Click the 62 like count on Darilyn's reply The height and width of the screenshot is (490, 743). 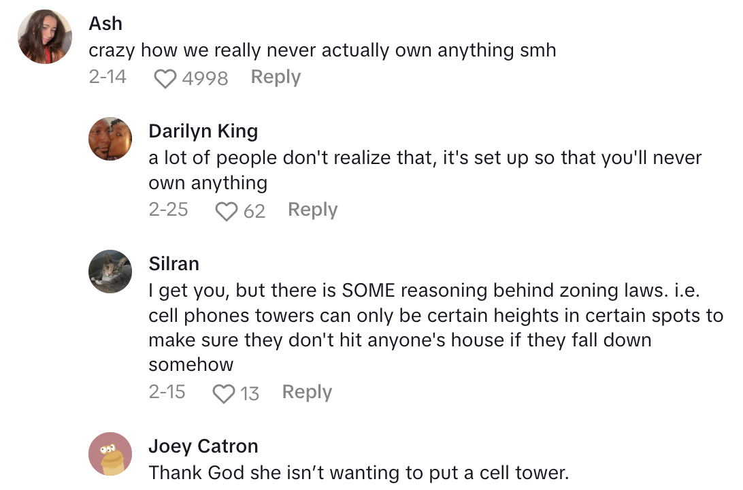(x=254, y=212)
